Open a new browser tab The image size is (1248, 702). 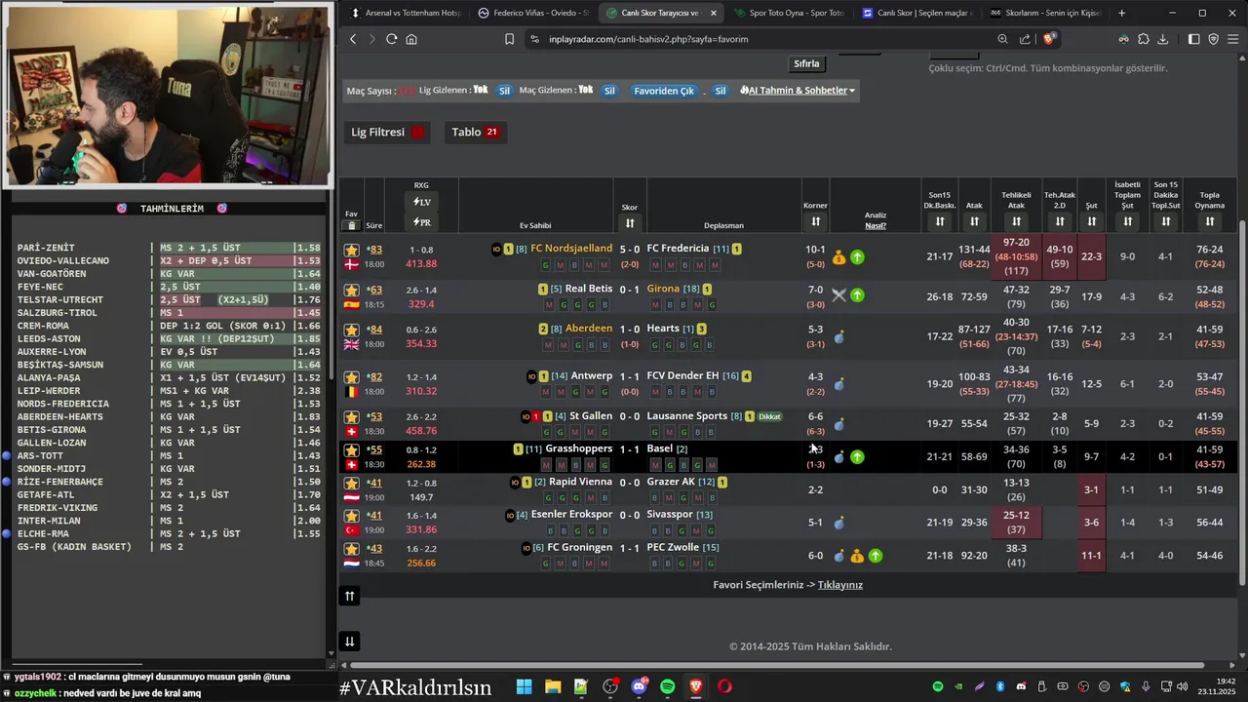pyautogui.click(x=1122, y=13)
